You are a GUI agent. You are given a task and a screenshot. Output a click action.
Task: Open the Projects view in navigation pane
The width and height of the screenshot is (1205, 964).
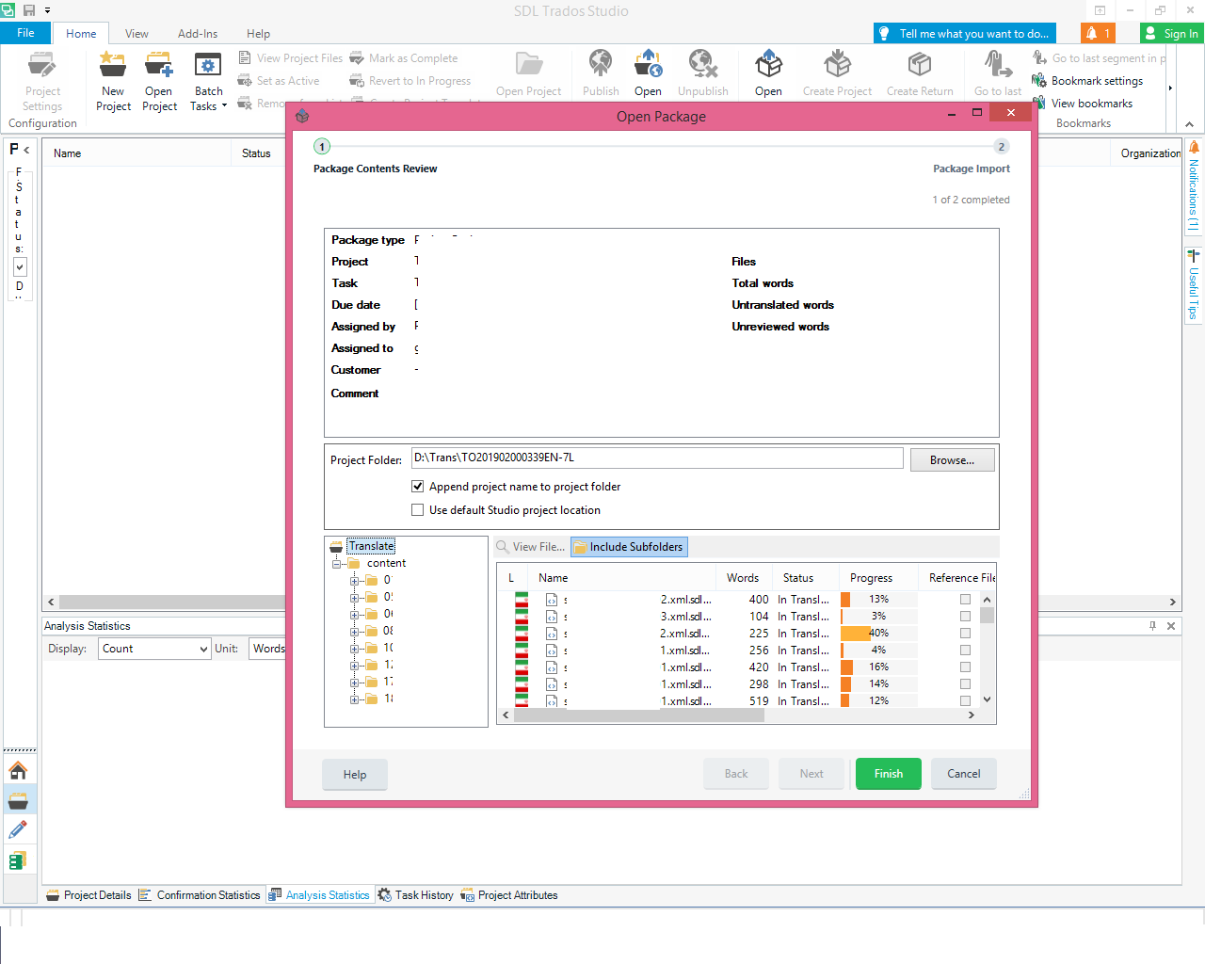(x=18, y=800)
